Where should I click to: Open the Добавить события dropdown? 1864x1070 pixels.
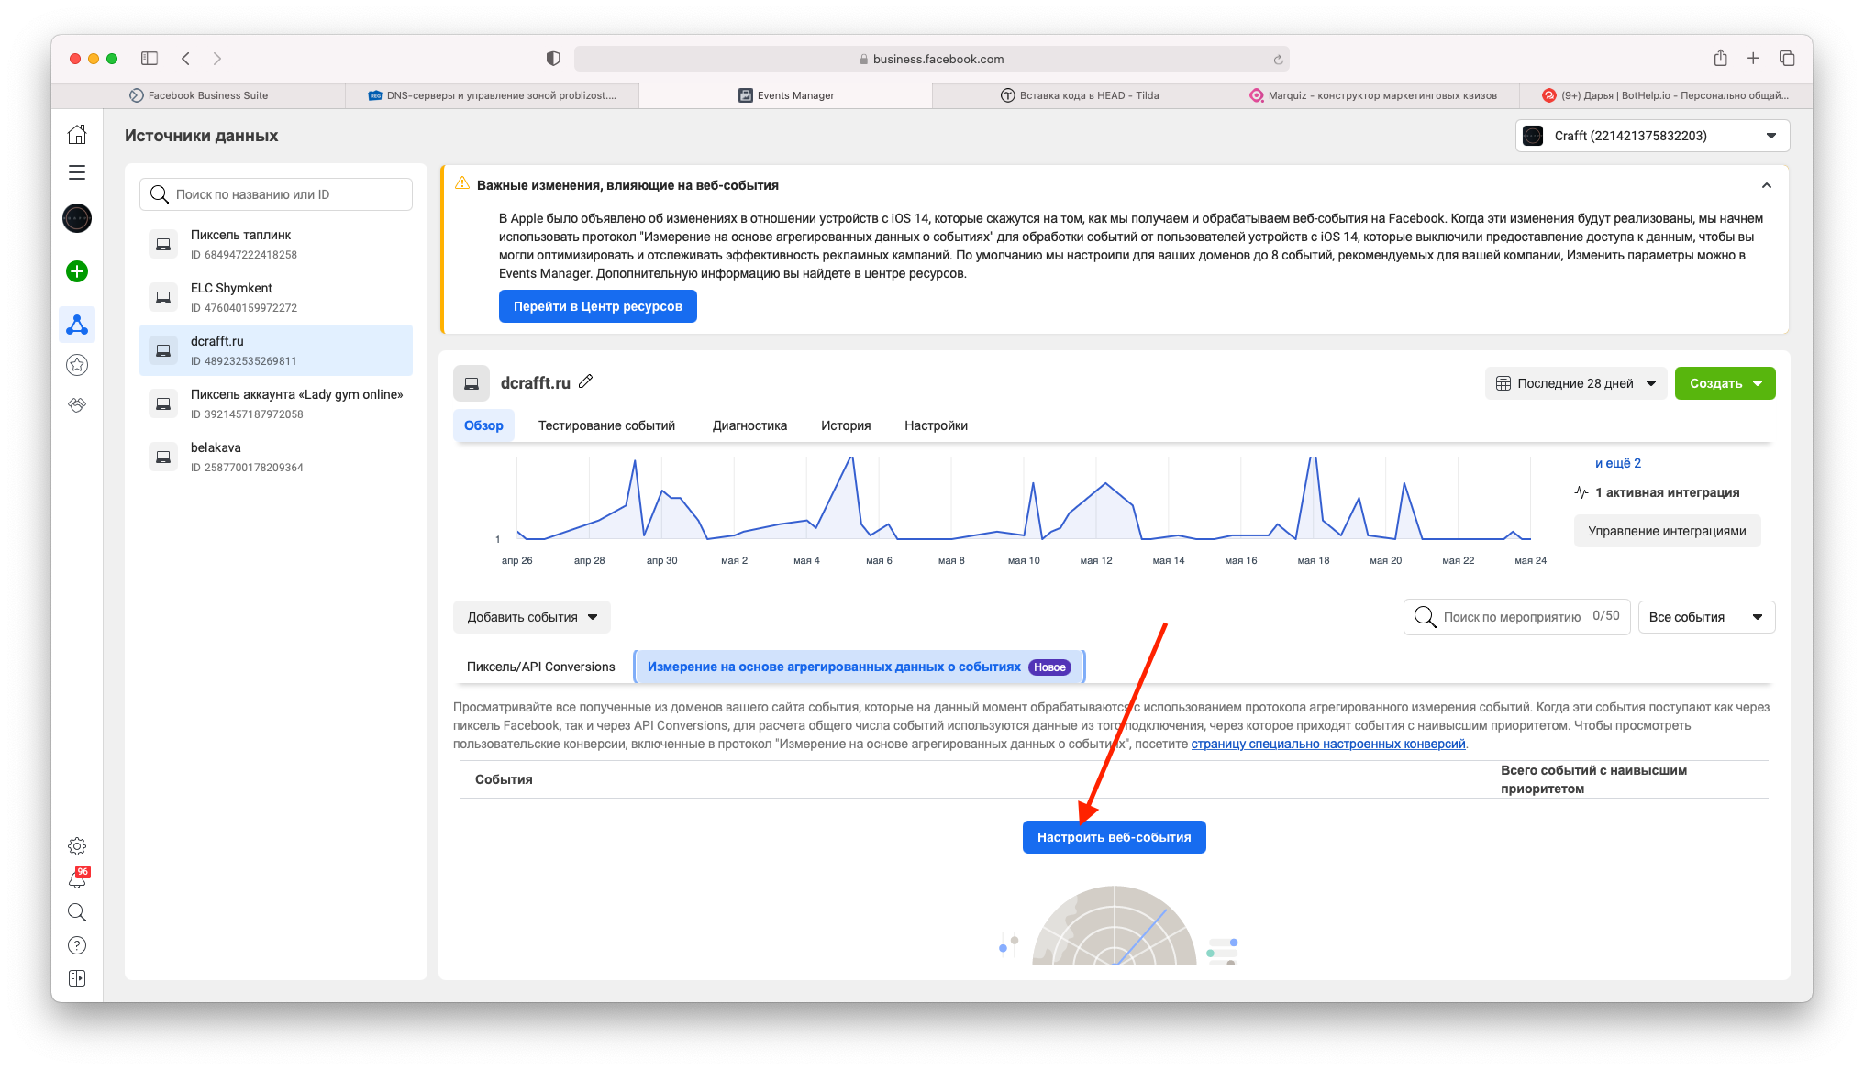(532, 617)
